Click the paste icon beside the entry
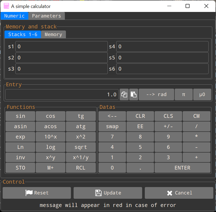Image resolution: width=216 pixels, height=212 pixels. [134, 94]
